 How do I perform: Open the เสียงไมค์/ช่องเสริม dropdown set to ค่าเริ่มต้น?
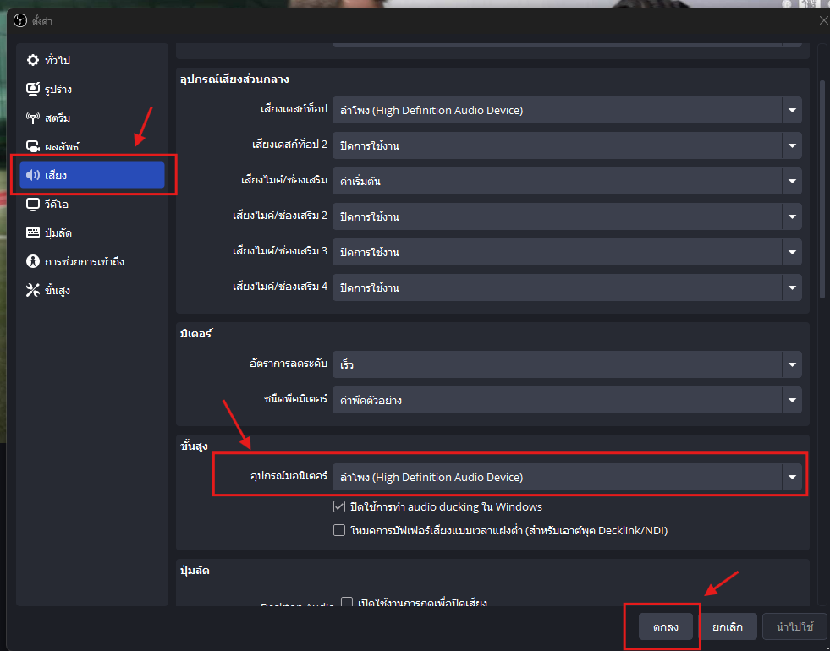tap(567, 181)
